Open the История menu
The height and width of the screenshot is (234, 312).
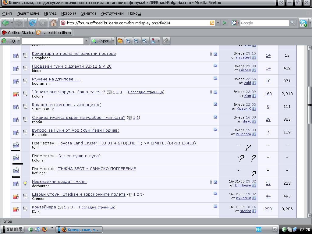(x=68, y=13)
